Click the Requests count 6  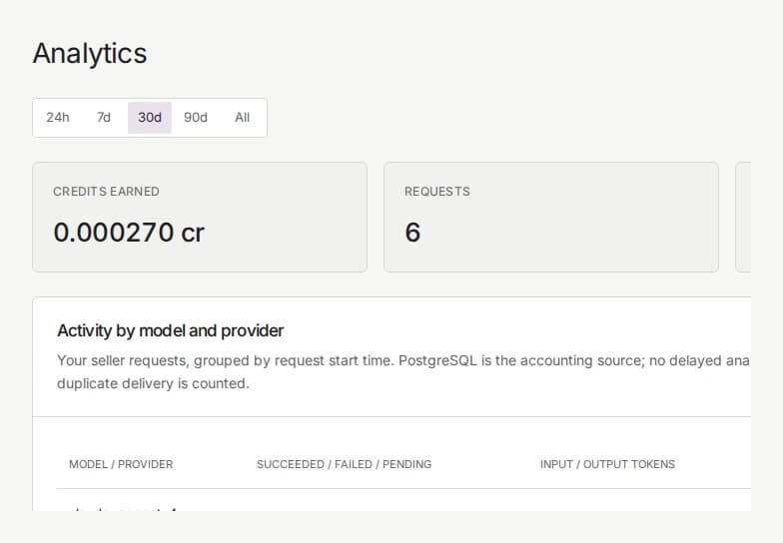(412, 233)
